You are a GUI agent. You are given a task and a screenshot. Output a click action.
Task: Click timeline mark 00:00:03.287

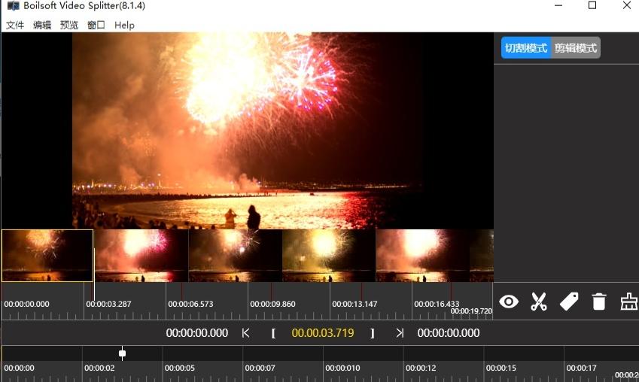coord(108,304)
